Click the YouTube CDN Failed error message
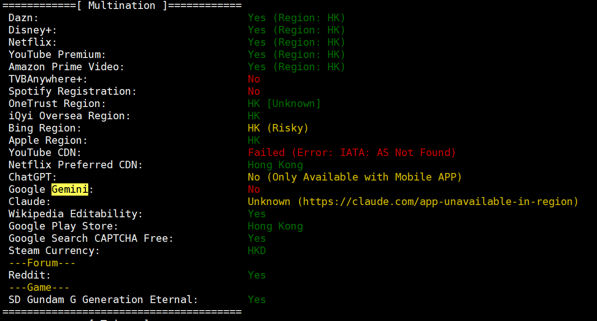This screenshot has height=321, width=597. (352, 153)
